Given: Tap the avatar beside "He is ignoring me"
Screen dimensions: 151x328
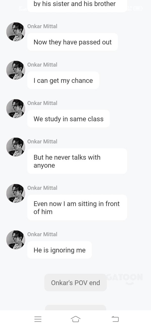Looking at the screenshot, I should (x=16, y=240).
